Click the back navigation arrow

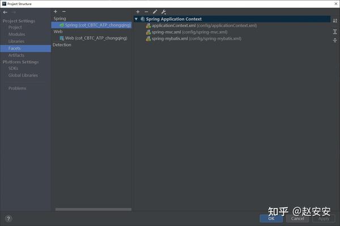pos(5,12)
